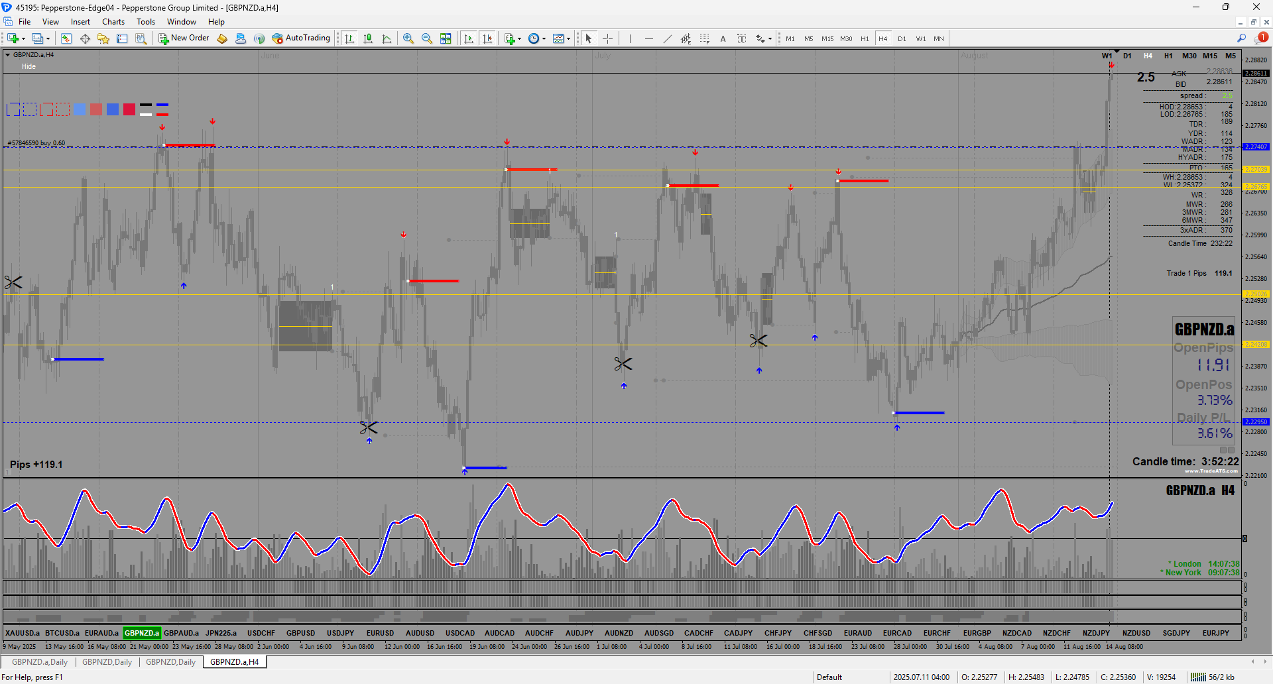The image size is (1273, 684).
Task: Expand the Indicators dropdown arrow
Action: (x=519, y=38)
